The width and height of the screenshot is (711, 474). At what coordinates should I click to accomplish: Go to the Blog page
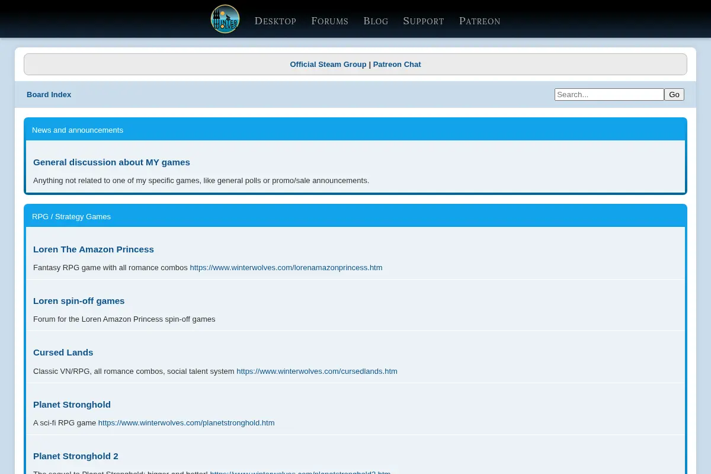coord(376,21)
